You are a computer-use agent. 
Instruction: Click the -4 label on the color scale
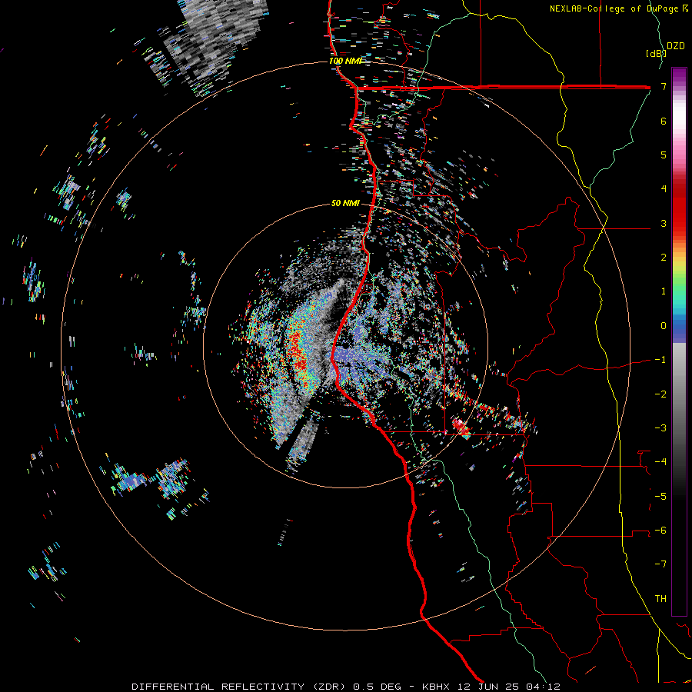(x=660, y=462)
